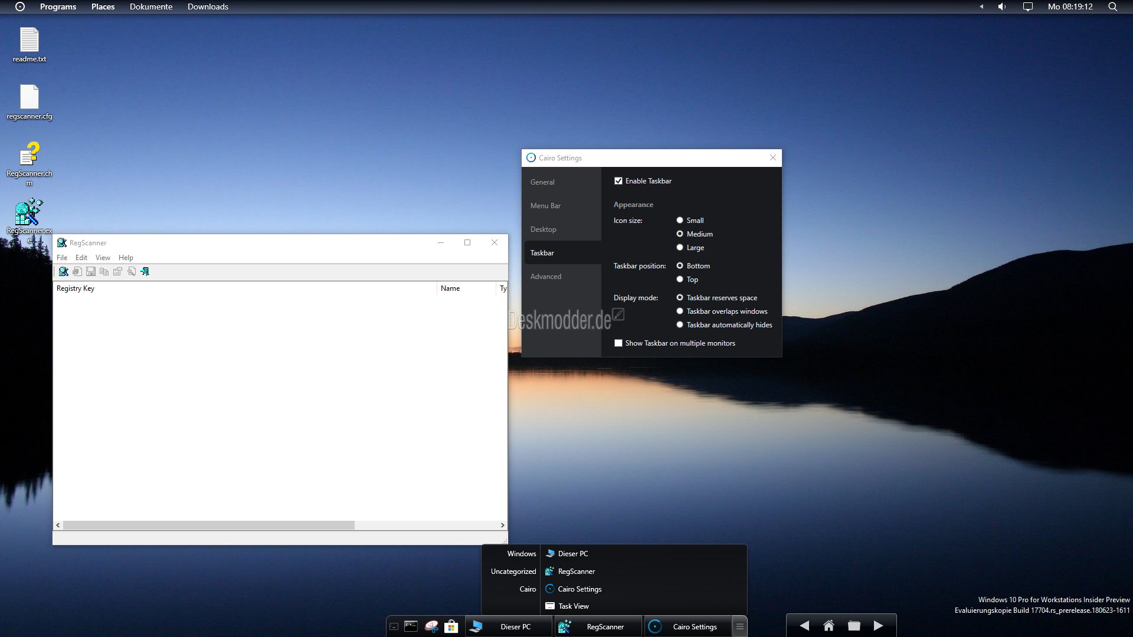
Task: Sort by Registry Key column header
Action: (245, 288)
